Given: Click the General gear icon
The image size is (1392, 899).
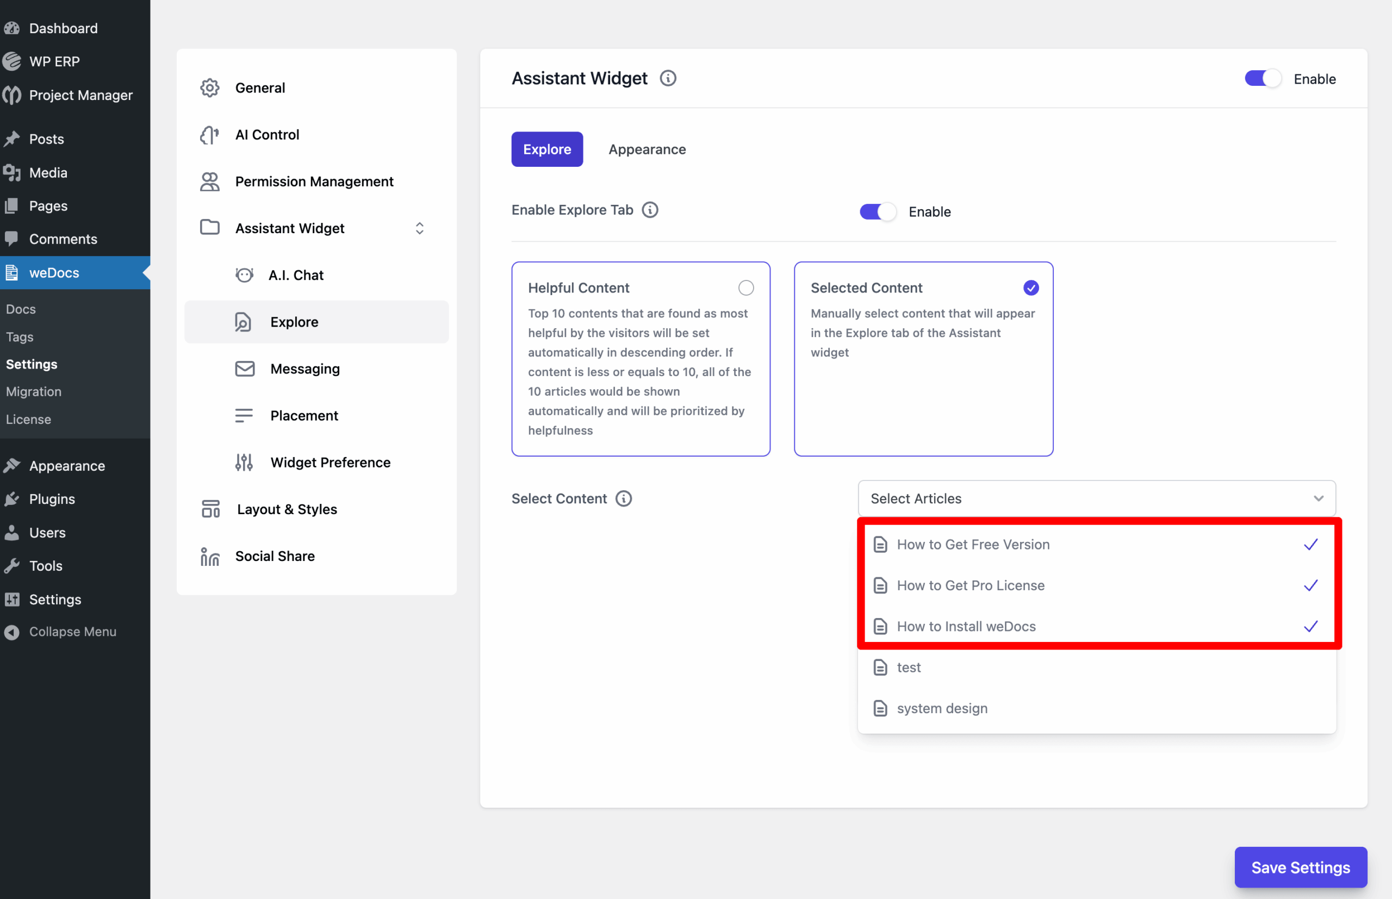Looking at the screenshot, I should 210,88.
